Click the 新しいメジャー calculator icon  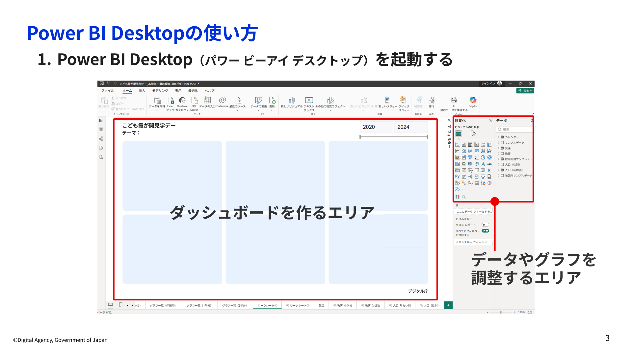click(388, 100)
